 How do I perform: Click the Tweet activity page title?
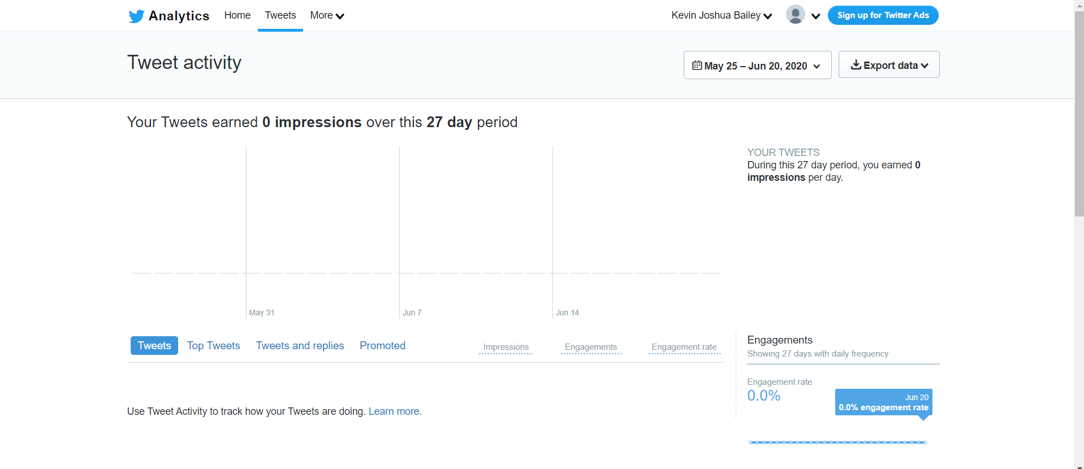pyautogui.click(x=184, y=62)
